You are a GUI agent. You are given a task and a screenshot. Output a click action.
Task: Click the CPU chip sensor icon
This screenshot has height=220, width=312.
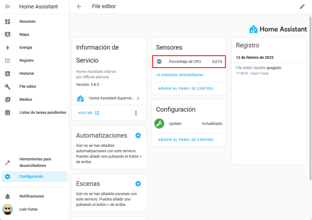tap(159, 62)
